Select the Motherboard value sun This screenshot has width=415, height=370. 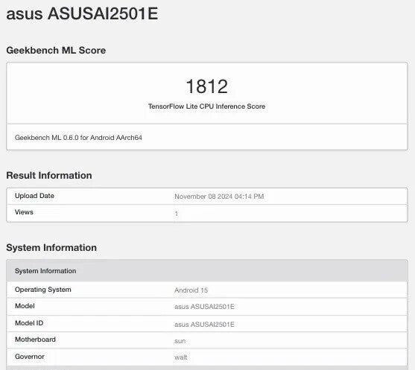click(x=180, y=341)
